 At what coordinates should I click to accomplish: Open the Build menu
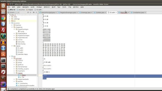coord(53,7)
